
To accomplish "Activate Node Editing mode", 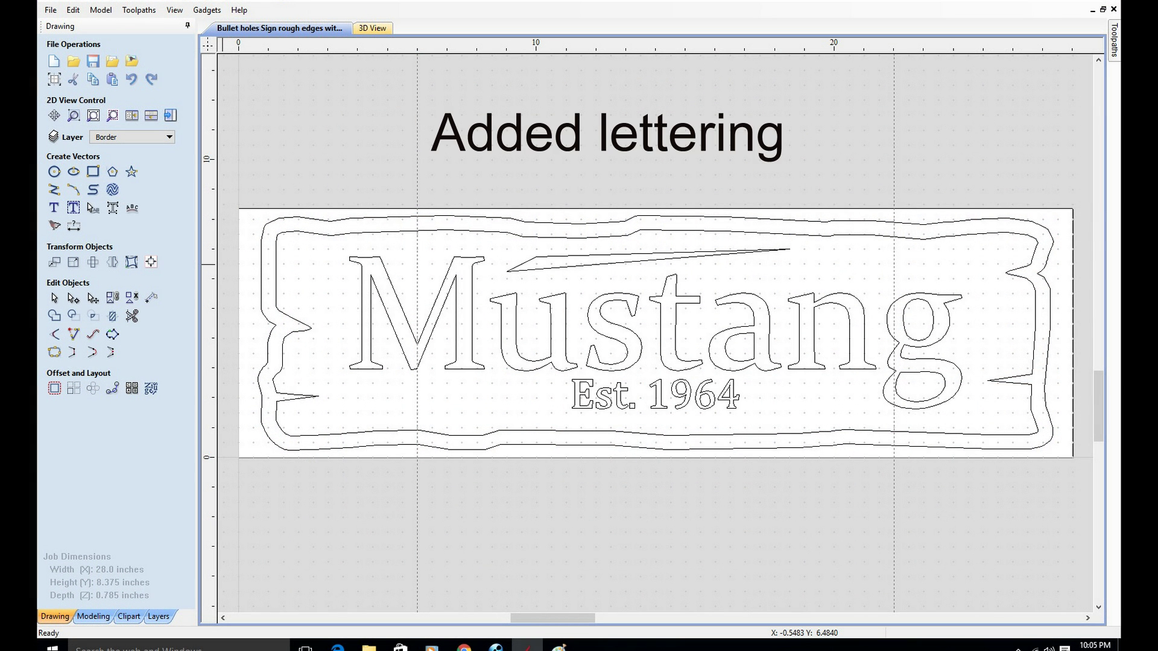I will pos(74,298).
